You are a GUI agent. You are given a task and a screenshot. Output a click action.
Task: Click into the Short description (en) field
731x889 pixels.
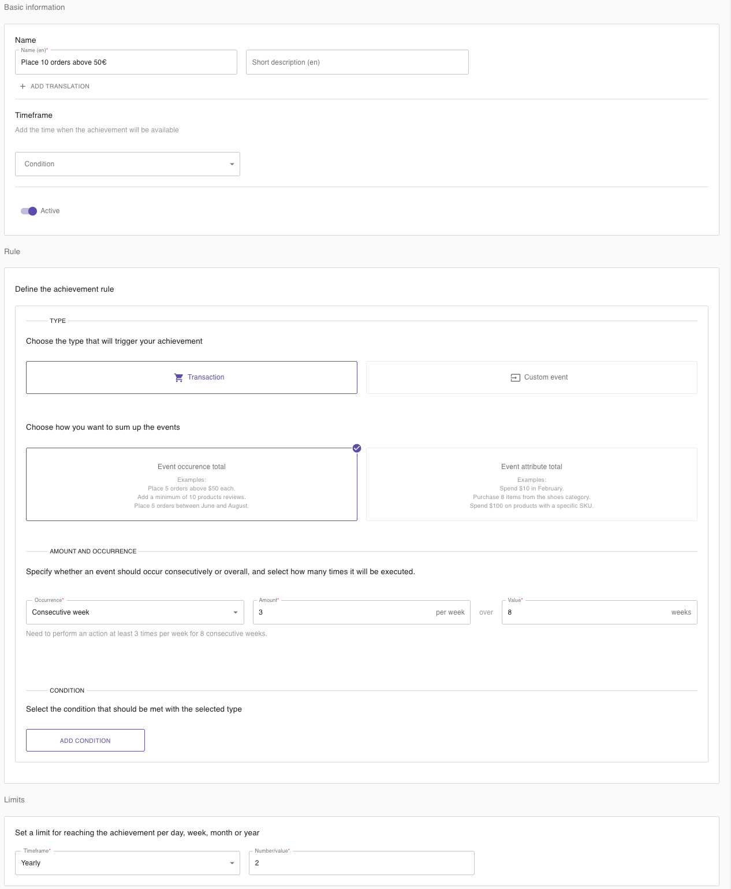pos(357,62)
